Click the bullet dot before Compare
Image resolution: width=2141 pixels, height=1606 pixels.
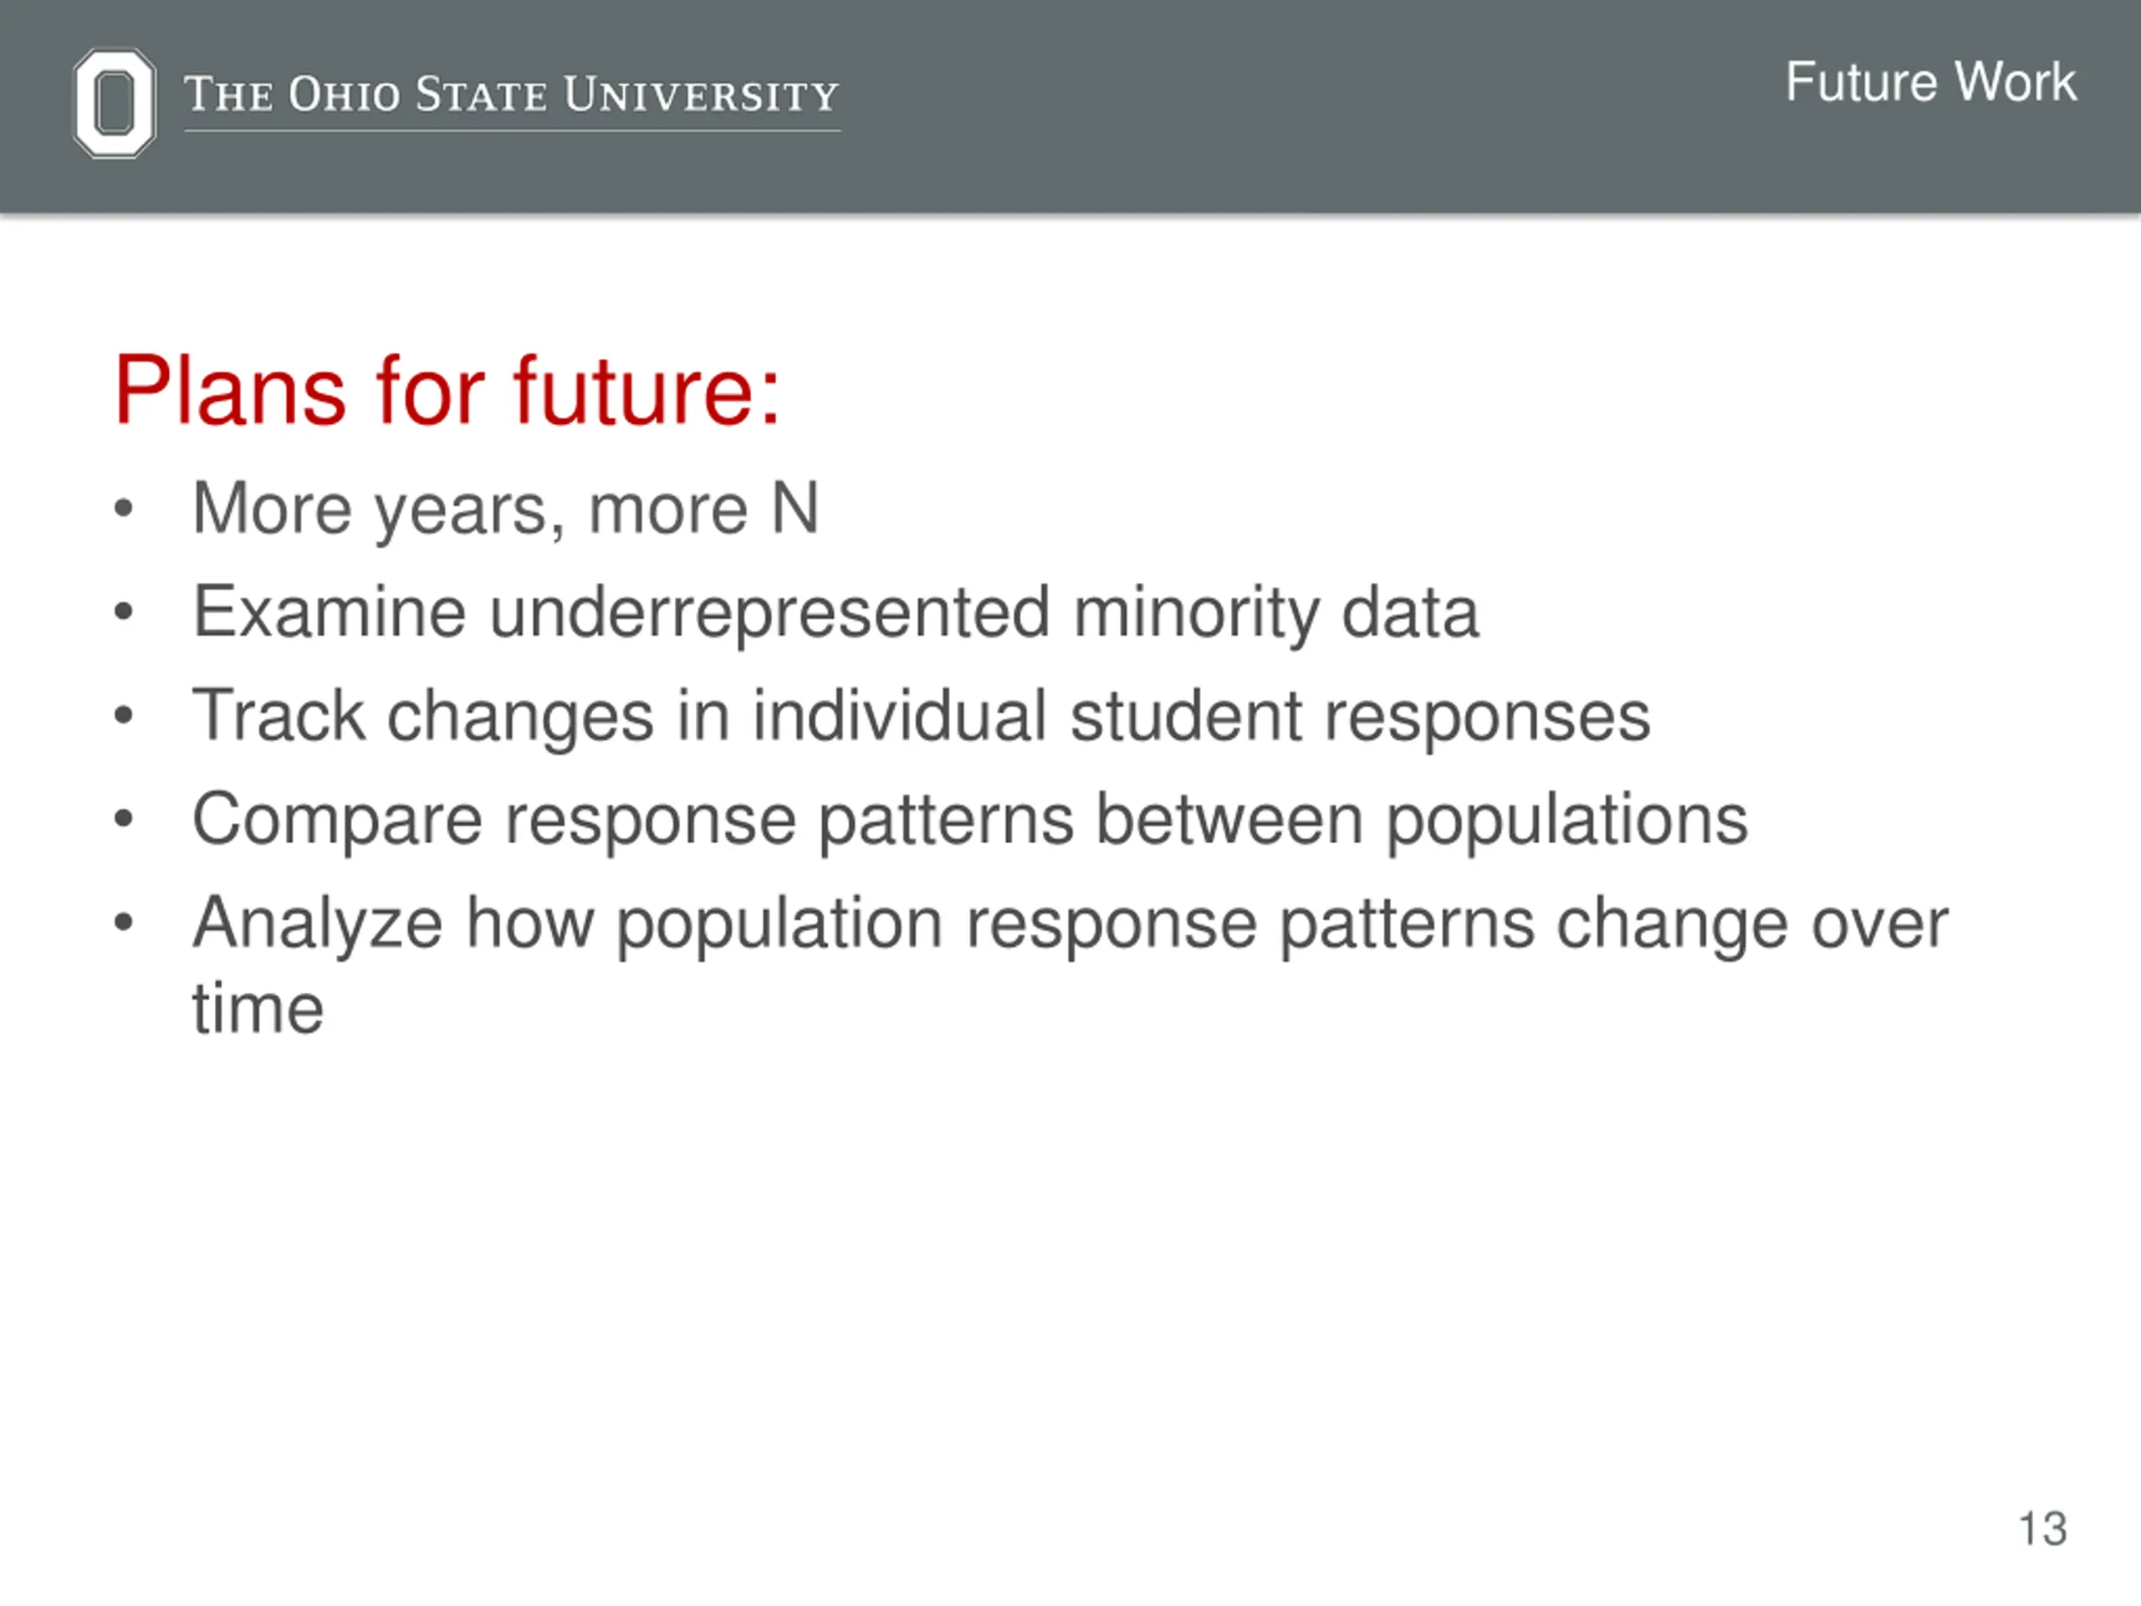point(123,819)
